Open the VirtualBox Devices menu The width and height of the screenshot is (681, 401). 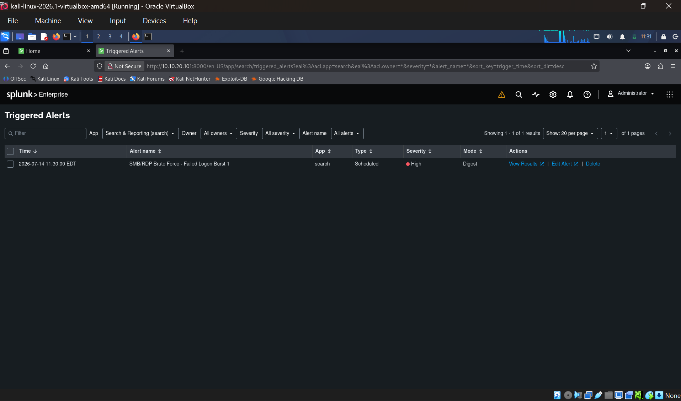(154, 21)
